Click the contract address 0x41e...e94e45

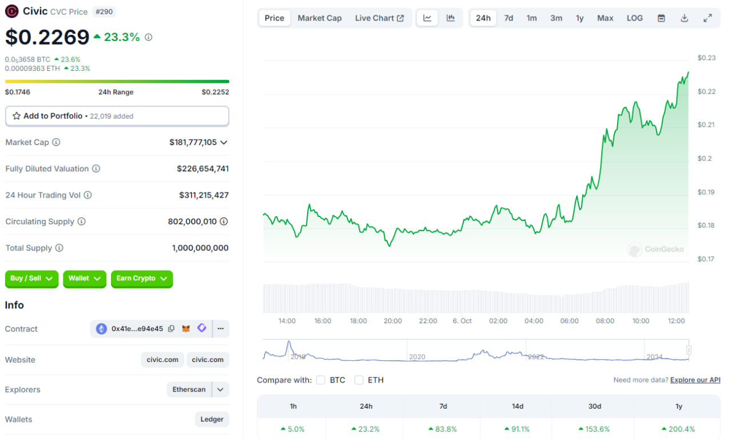click(x=137, y=329)
